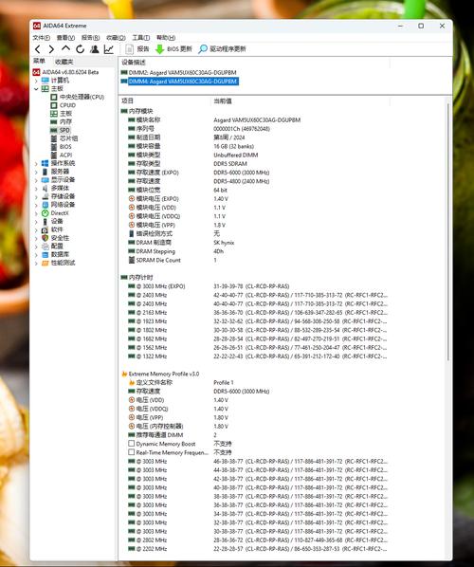Select the SDRAM Die Count row
This screenshot has height=567, width=474.
click(x=173, y=261)
